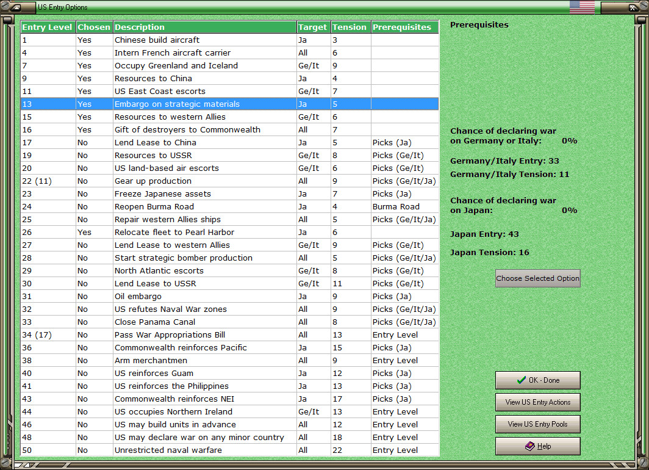Select Freeze Japanese assets row

pos(230,193)
